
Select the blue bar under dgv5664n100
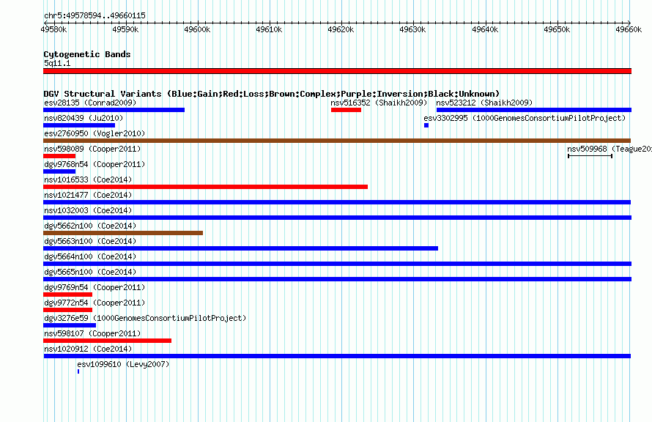click(337, 264)
